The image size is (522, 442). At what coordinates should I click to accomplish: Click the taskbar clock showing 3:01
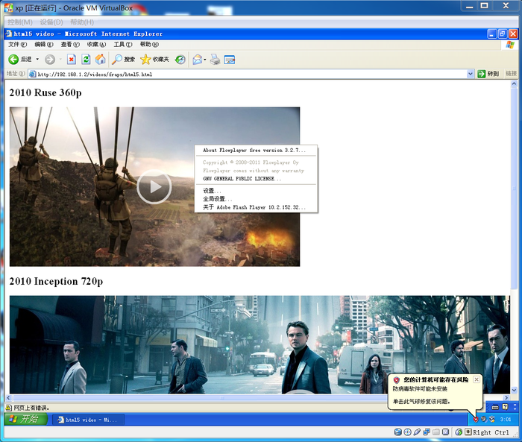(x=506, y=420)
